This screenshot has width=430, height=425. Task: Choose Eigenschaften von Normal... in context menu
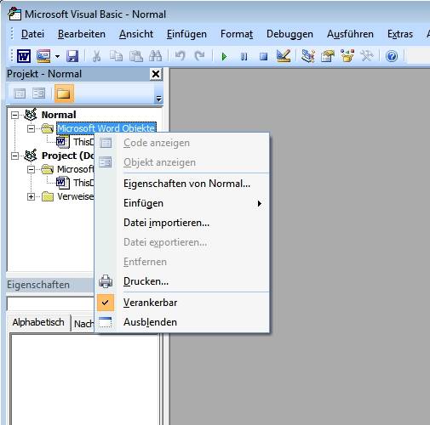(x=181, y=184)
